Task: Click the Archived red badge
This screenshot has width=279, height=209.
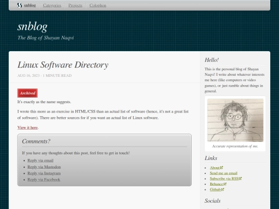Action: click(27, 93)
